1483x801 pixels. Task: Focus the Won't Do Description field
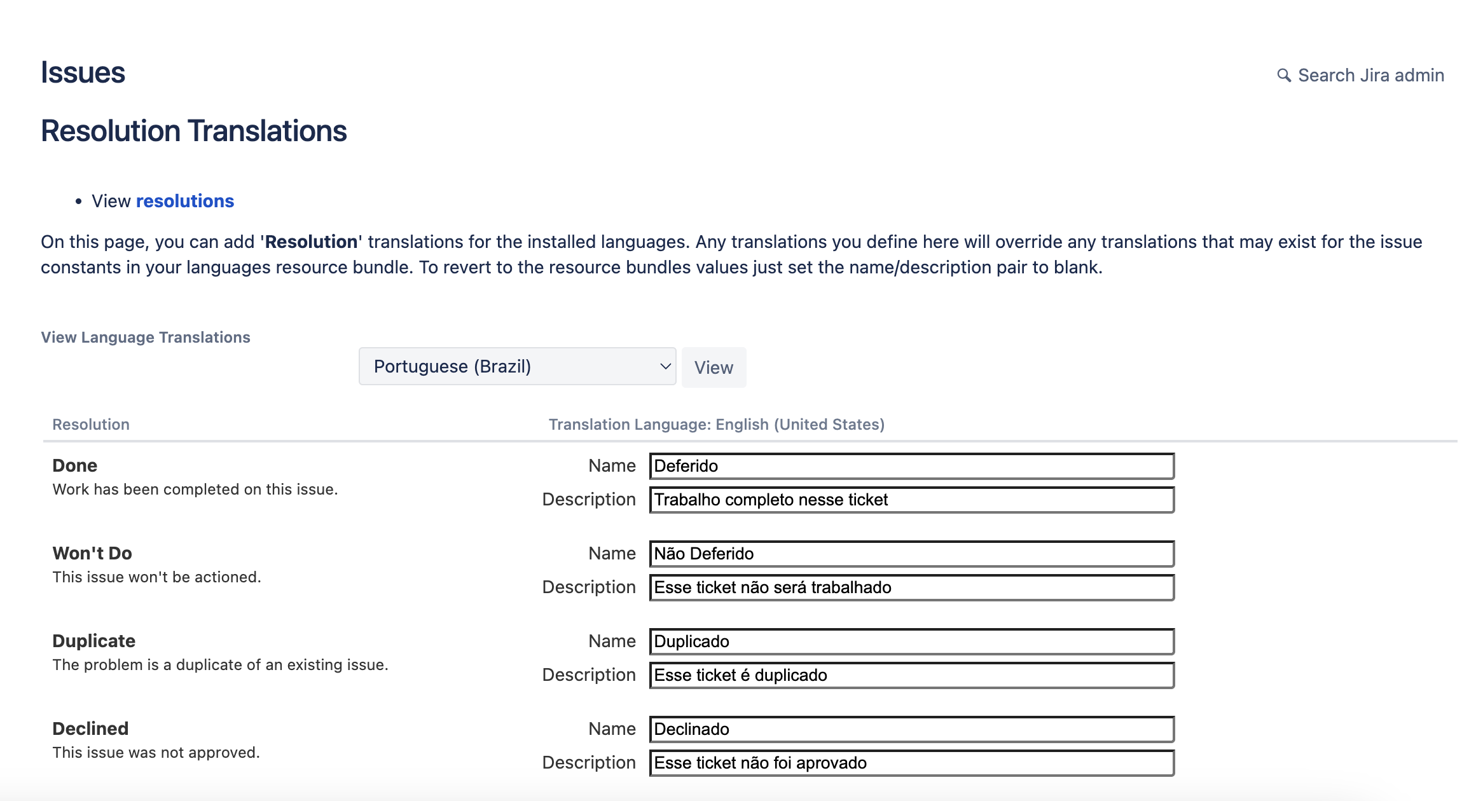click(911, 587)
